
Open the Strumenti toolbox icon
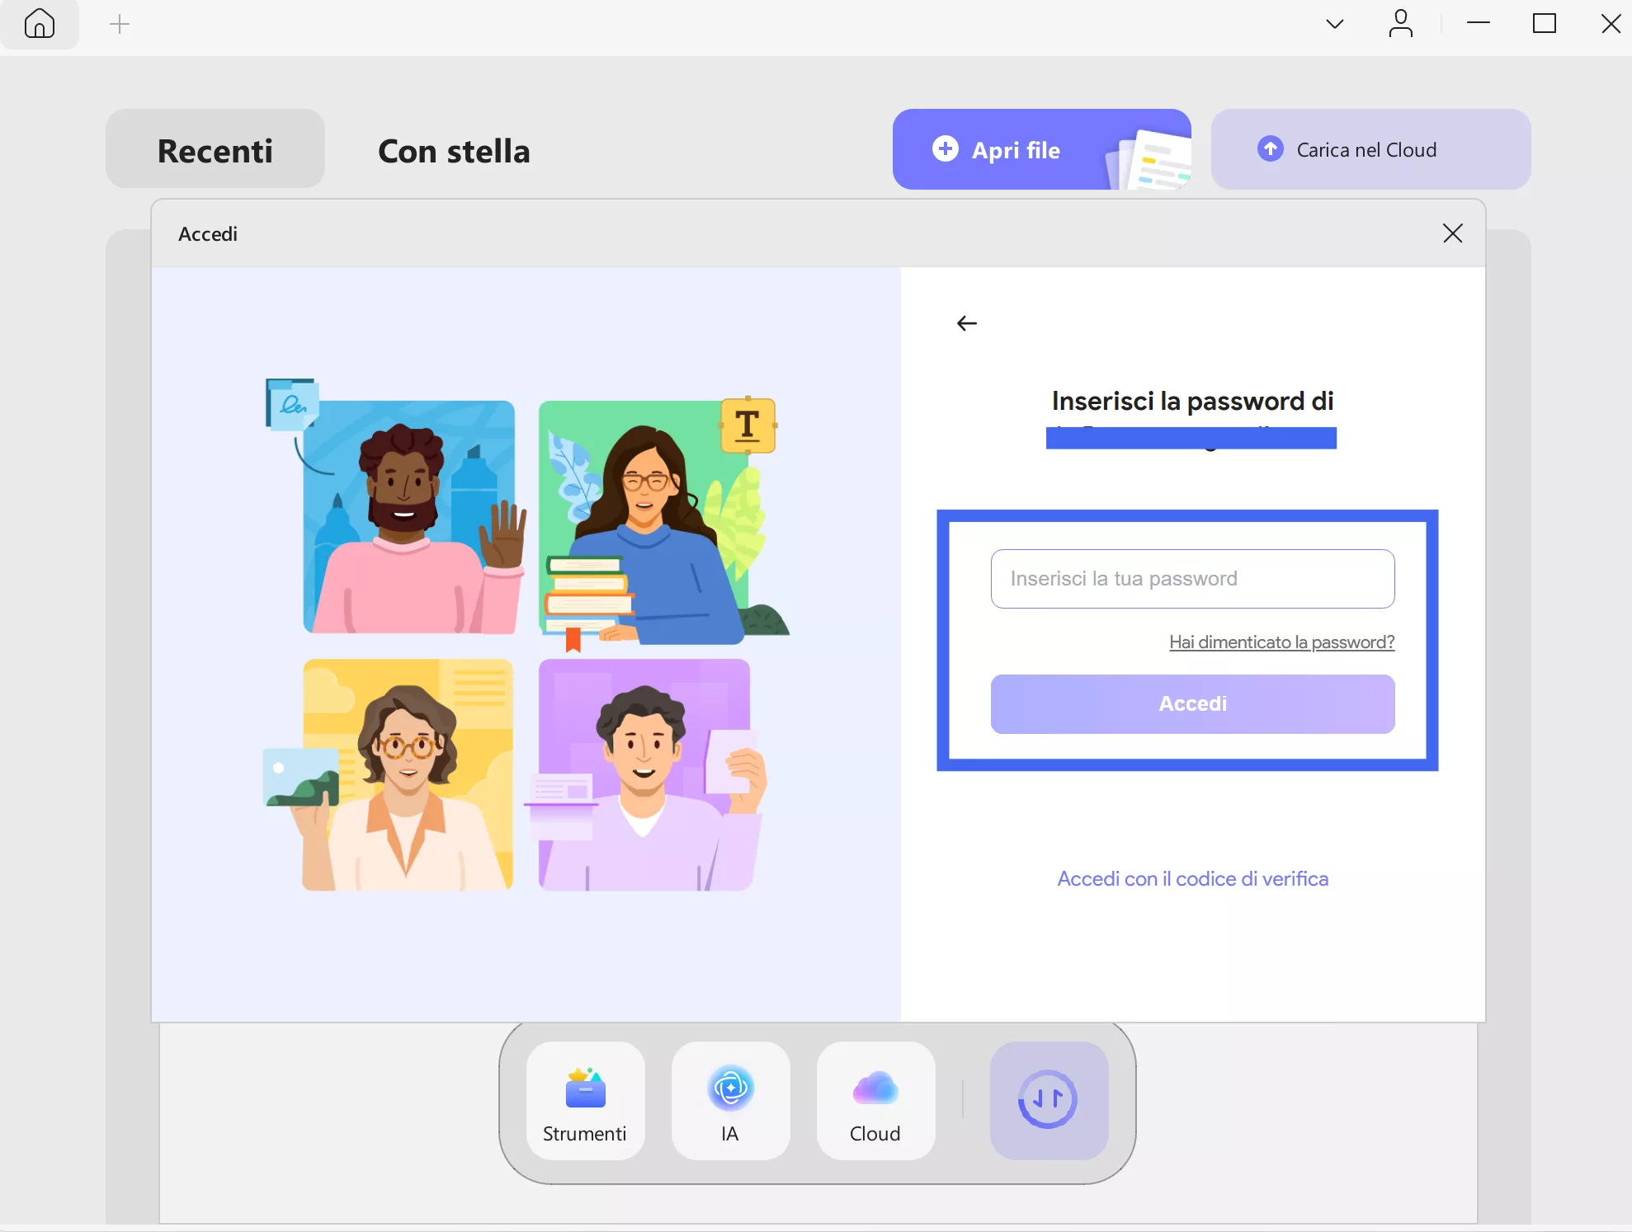[x=585, y=1101]
